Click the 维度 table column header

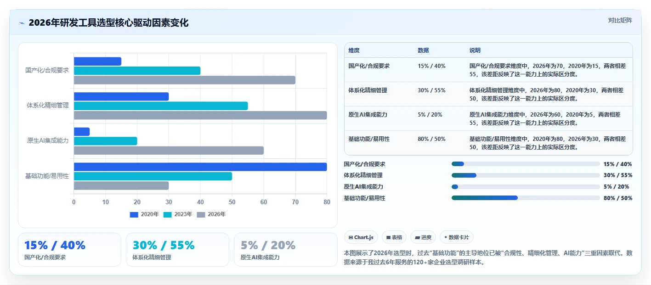click(x=354, y=50)
